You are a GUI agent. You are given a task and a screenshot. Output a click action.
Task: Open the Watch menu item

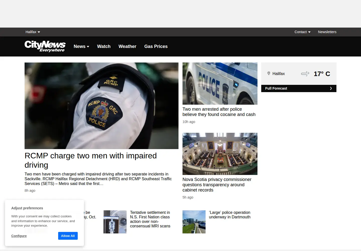(104, 46)
